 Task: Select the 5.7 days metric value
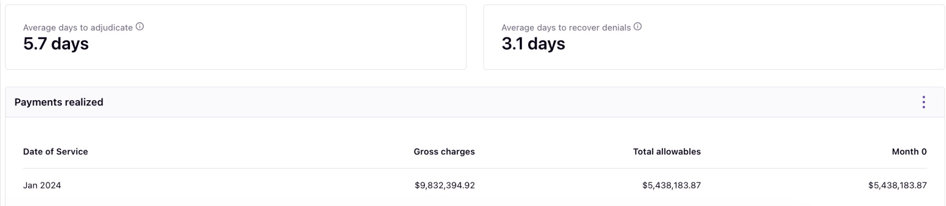(56, 44)
